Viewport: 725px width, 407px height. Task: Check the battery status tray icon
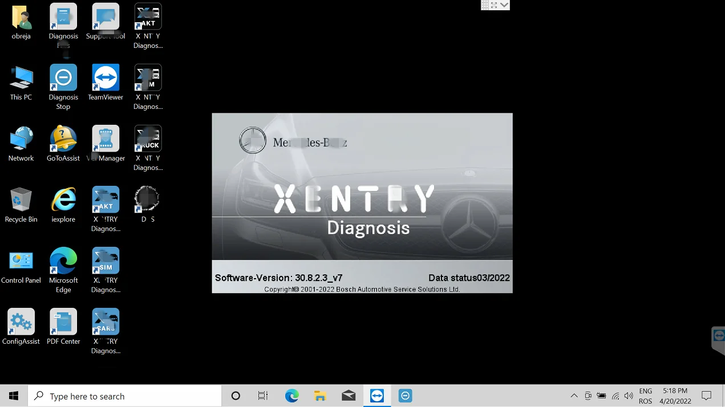pyautogui.click(x=602, y=396)
